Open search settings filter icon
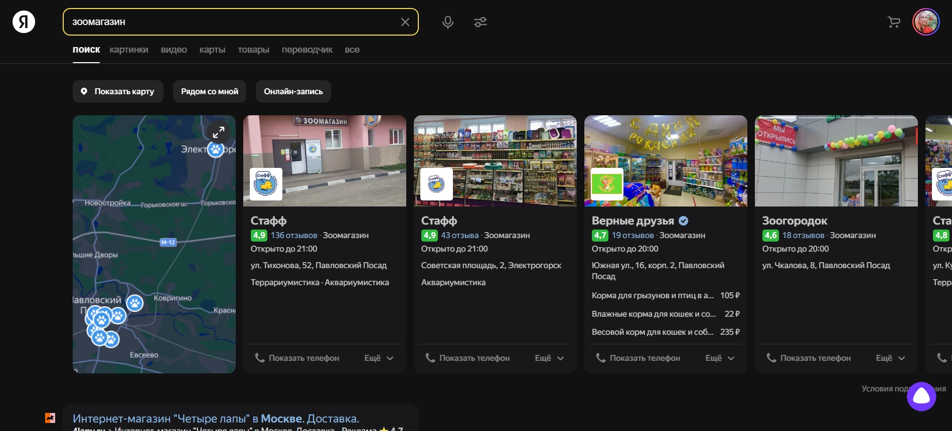Screen dimensions: 952x431 point(481,22)
